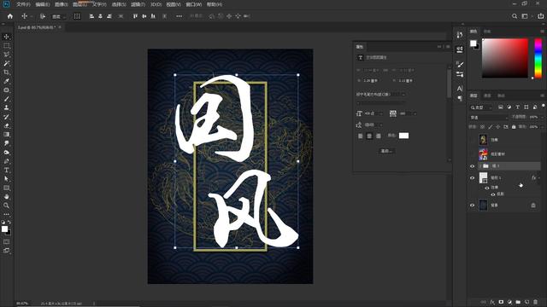Select the Horizontal Type tool
This screenshot has width=547, height=307.
tap(6, 170)
